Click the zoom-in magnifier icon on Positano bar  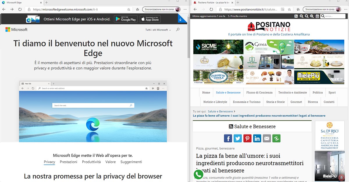click(x=312, y=16)
